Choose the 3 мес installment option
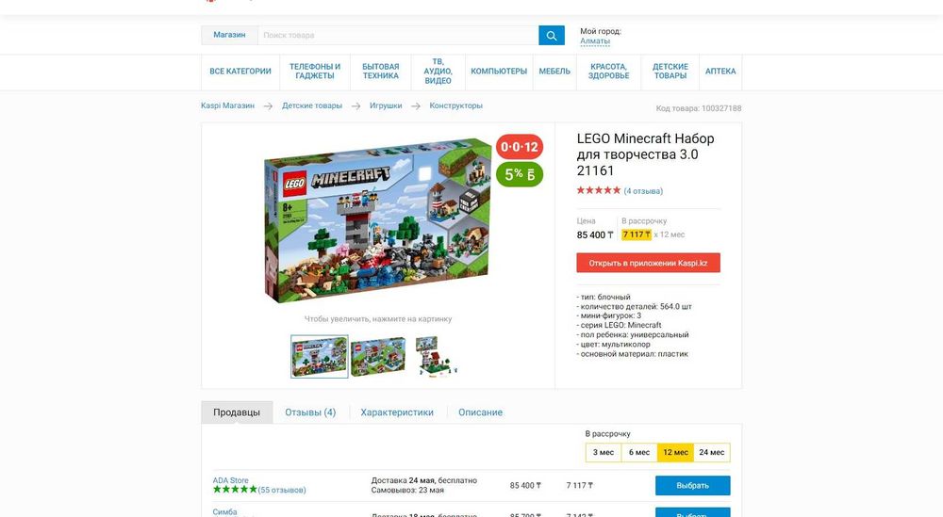Screen dimensions: 943x517 tap(604, 452)
